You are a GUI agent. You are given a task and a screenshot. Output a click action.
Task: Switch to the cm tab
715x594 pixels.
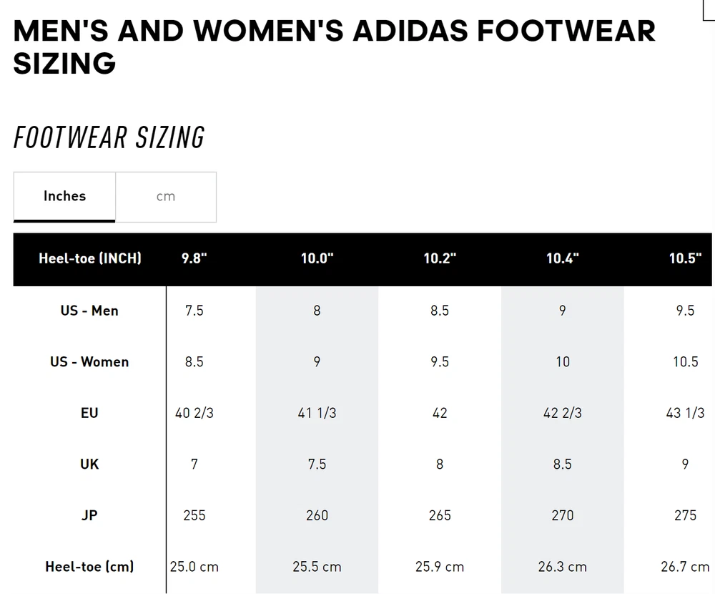click(x=165, y=197)
